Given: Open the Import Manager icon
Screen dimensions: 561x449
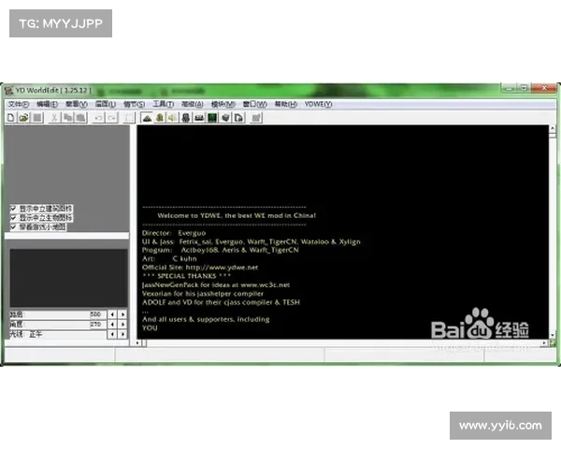Looking at the screenshot, I should click(x=238, y=118).
